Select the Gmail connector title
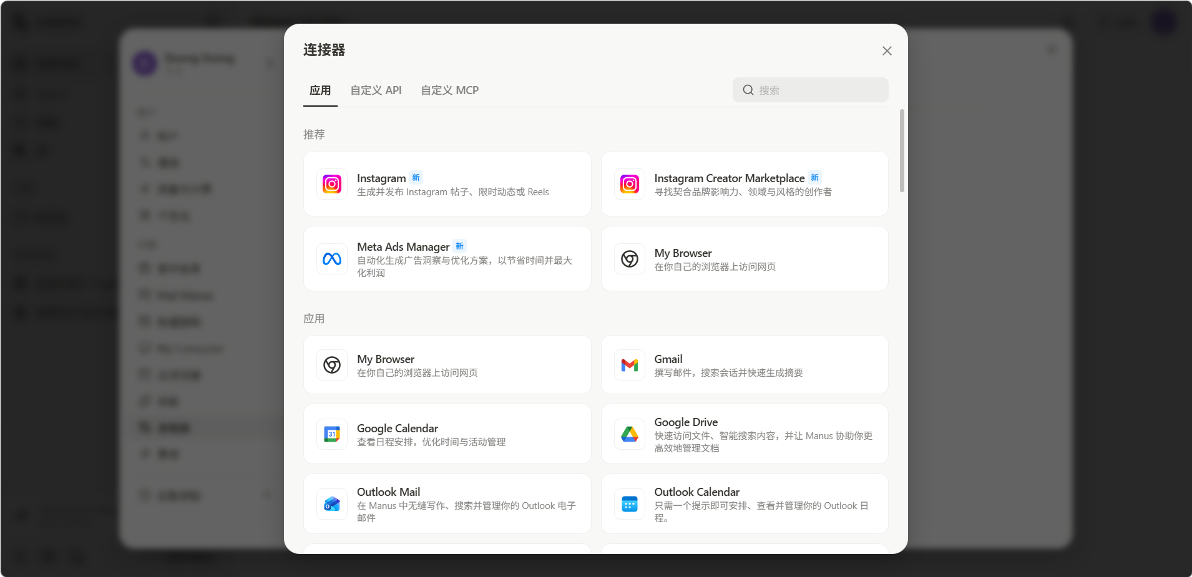 (668, 359)
